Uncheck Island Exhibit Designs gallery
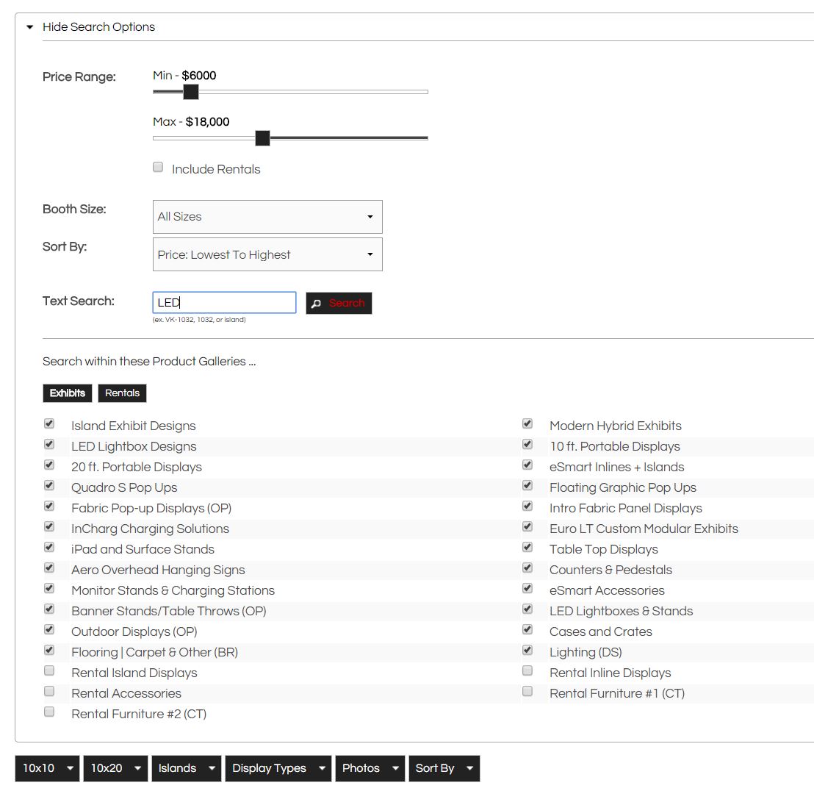This screenshot has height=791, width=814. (49, 423)
